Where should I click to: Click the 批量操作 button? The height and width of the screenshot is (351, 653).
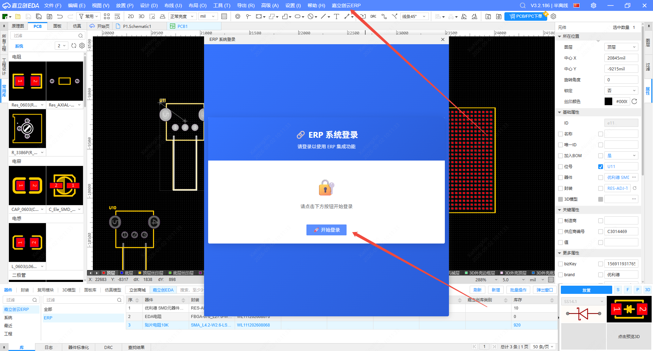(x=518, y=290)
